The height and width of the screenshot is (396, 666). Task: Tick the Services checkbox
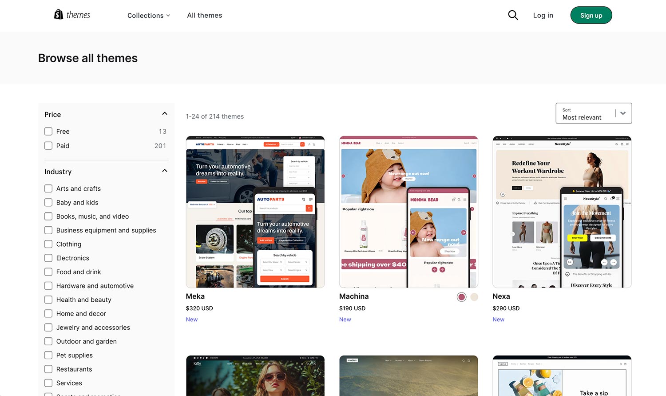48,383
